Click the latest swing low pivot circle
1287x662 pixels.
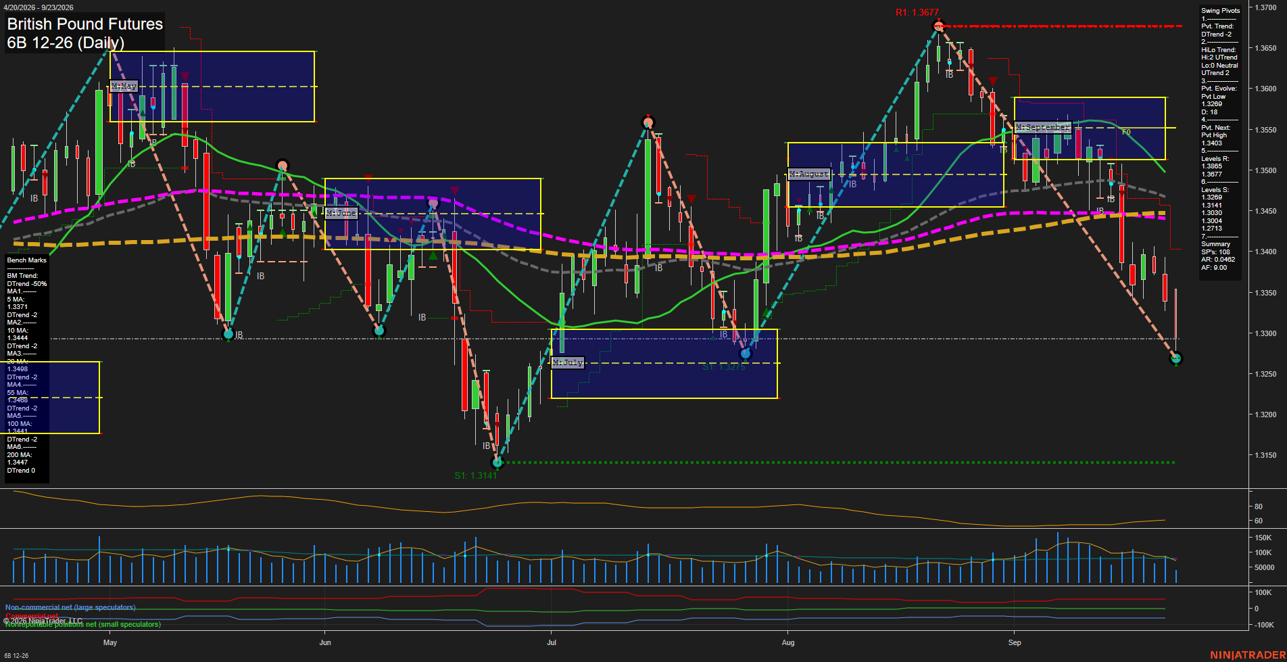tap(1176, 358)
